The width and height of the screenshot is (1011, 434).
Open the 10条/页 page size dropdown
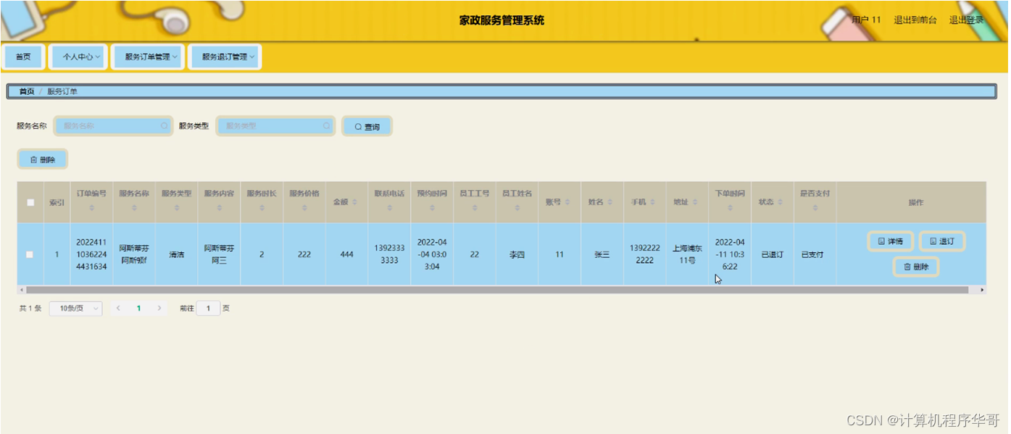75,308
